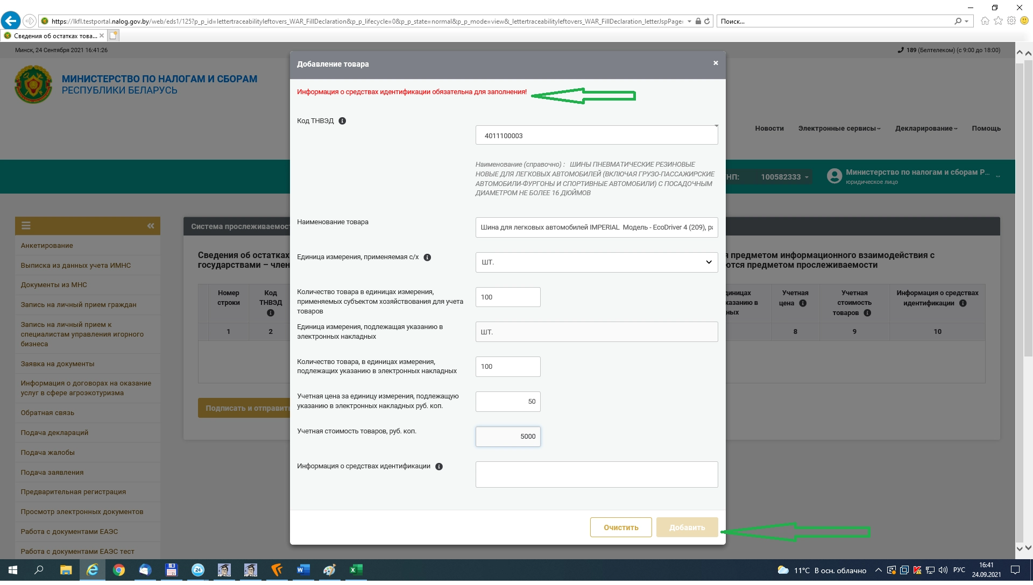Collapse sidebar with double chevron icon

151,226
